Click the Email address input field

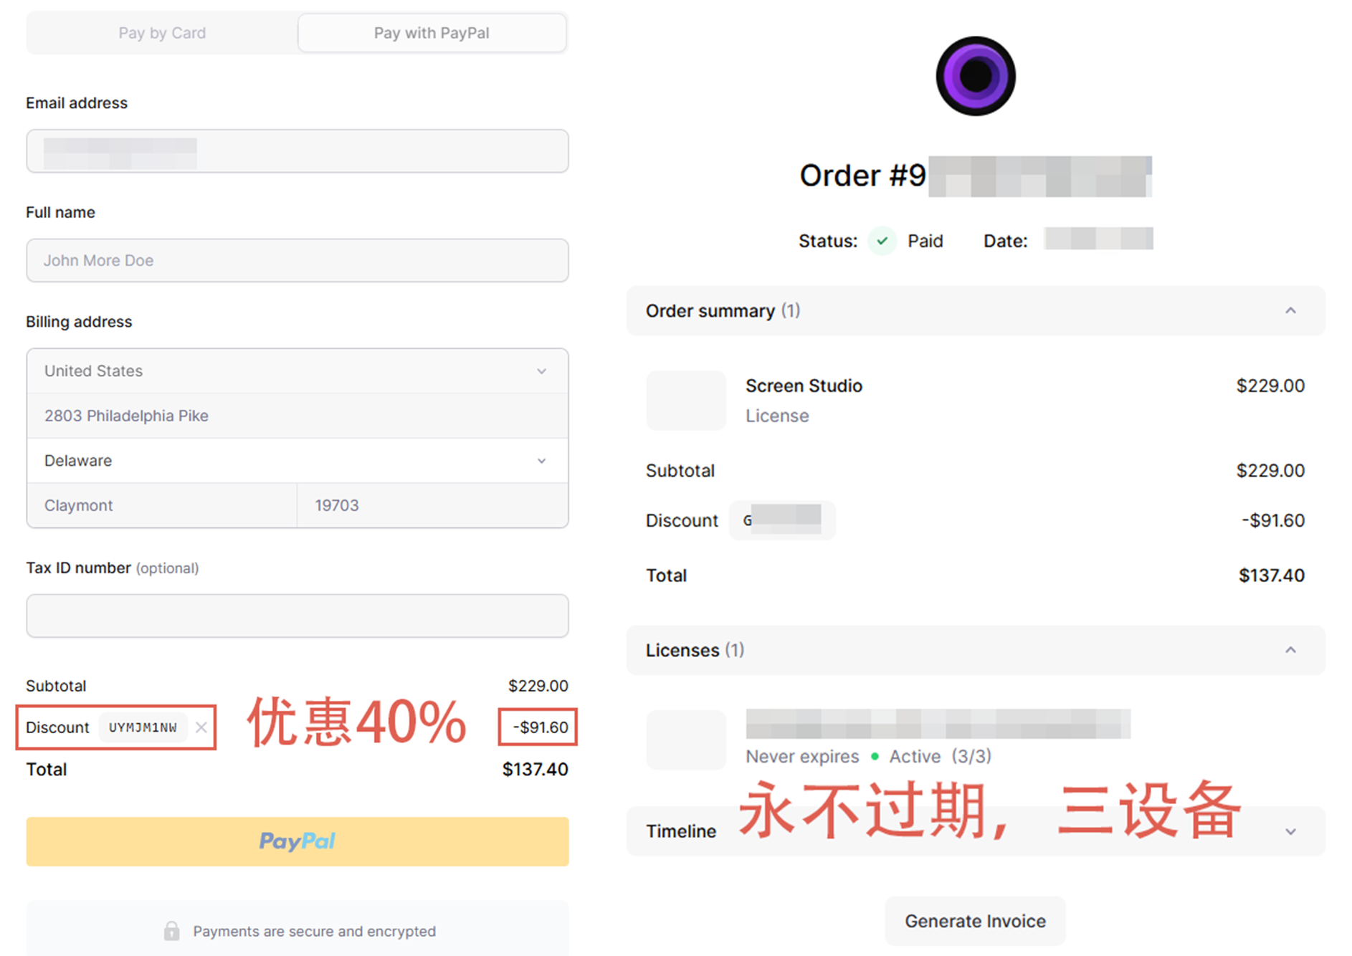(297, 151)
